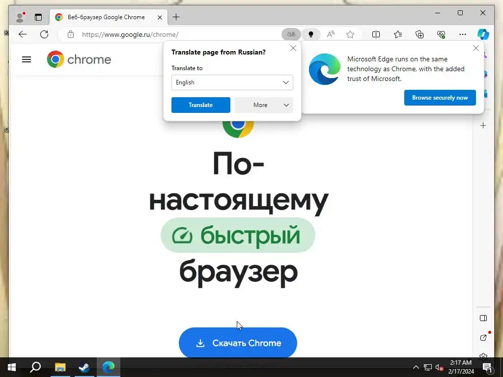Click the lightbulb icon in address bar
This screenshot has height=377, width=503.
click(310, 34)
